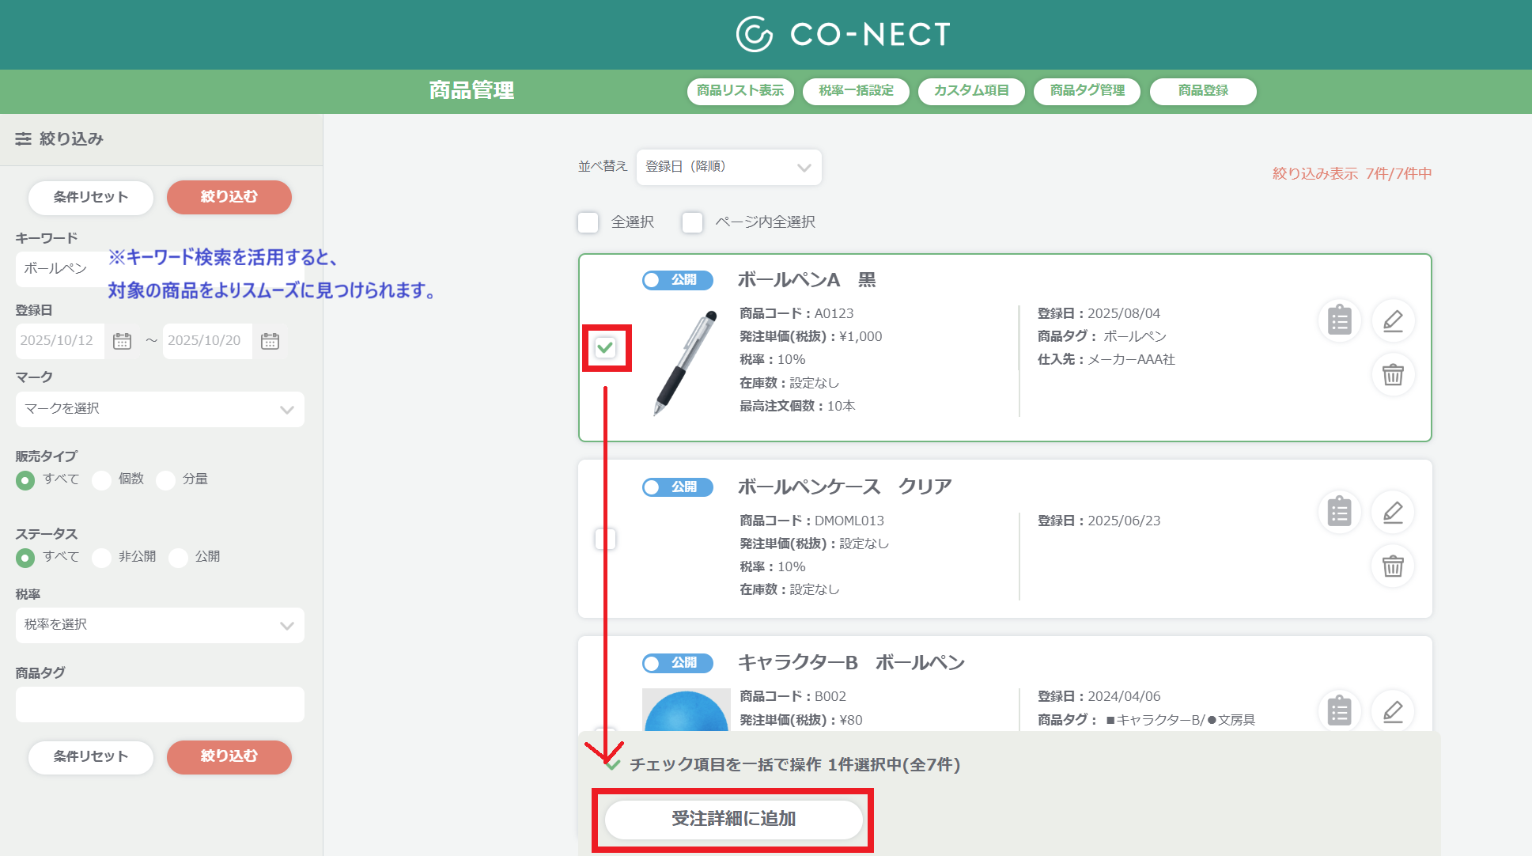Click the 2025/10/20 end date field
This screenshot has width=1532, height=856.
tap(207, 341)
